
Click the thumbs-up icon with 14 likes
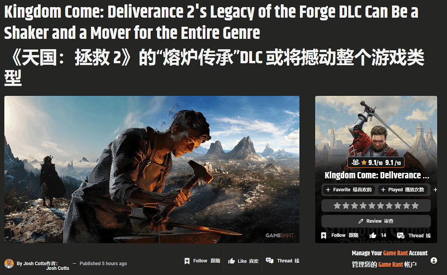[373, 235]
